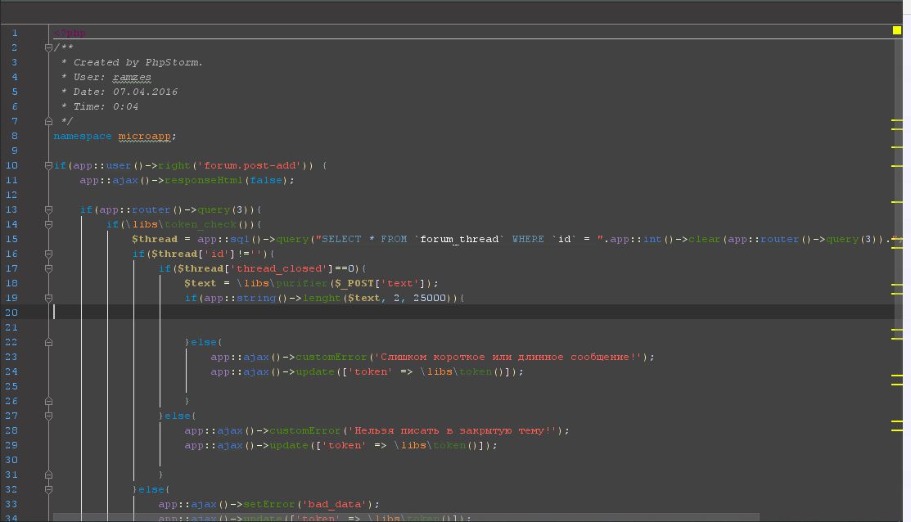
Task: Click fold marker at line 27 else
Action: [x=48, y=416]
